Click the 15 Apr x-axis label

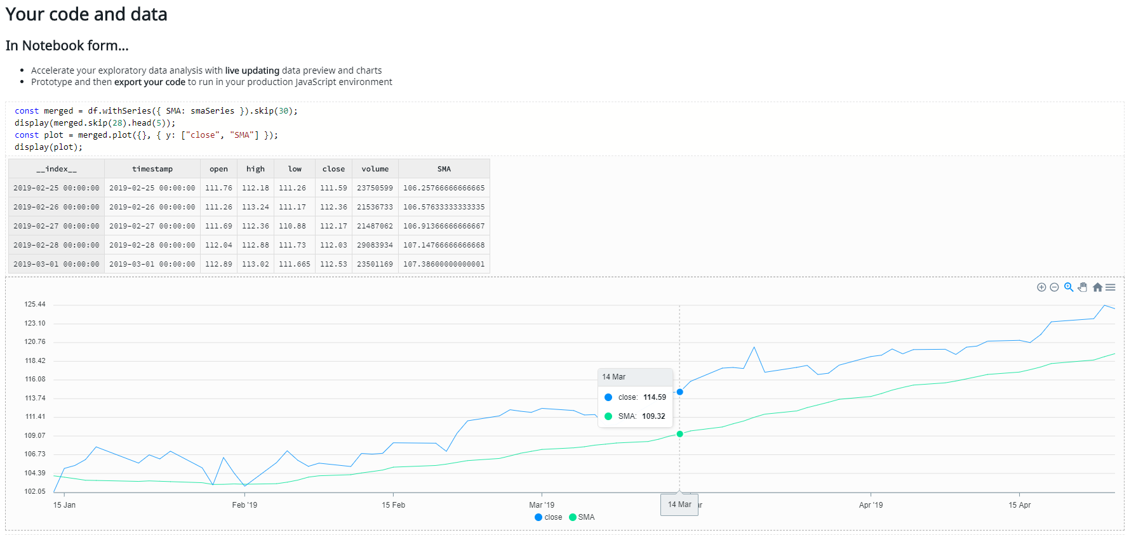point(1019,505)
